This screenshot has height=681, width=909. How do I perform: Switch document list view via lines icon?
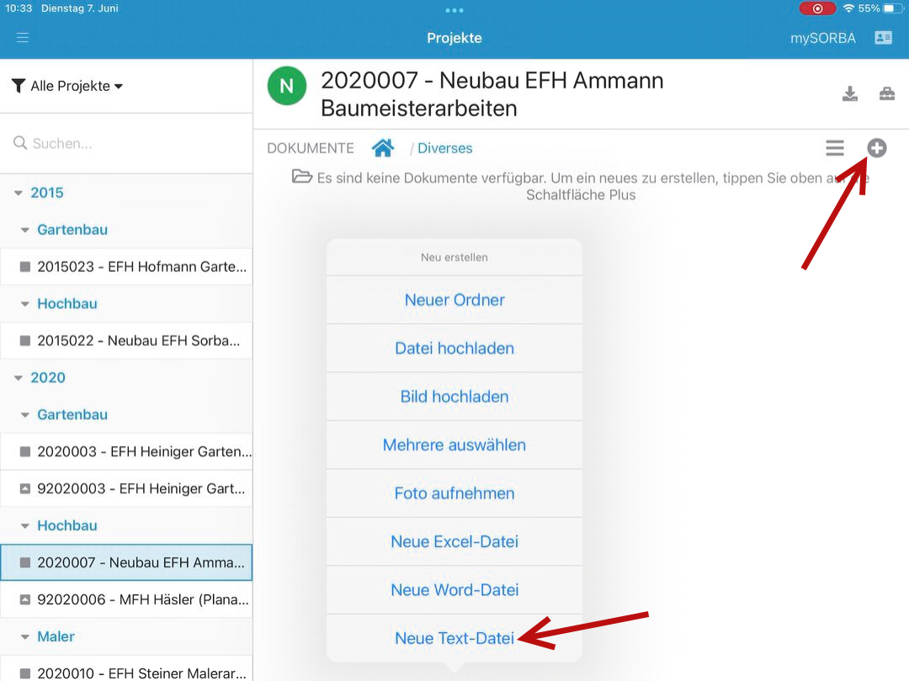[834, 148]
